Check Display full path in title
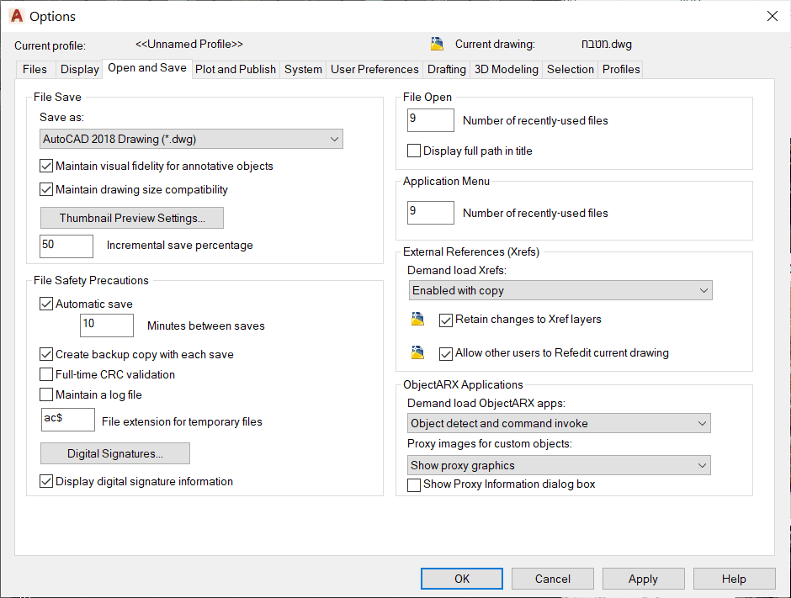Screen dimensions: 791x598 click(414, 151)
